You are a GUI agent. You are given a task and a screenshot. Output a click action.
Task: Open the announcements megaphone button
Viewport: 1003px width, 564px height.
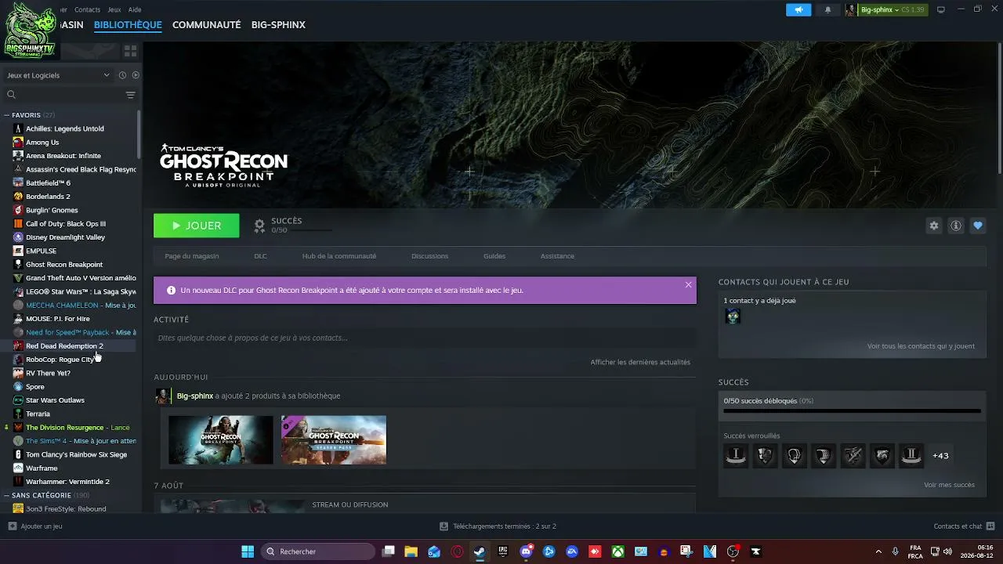798,9
